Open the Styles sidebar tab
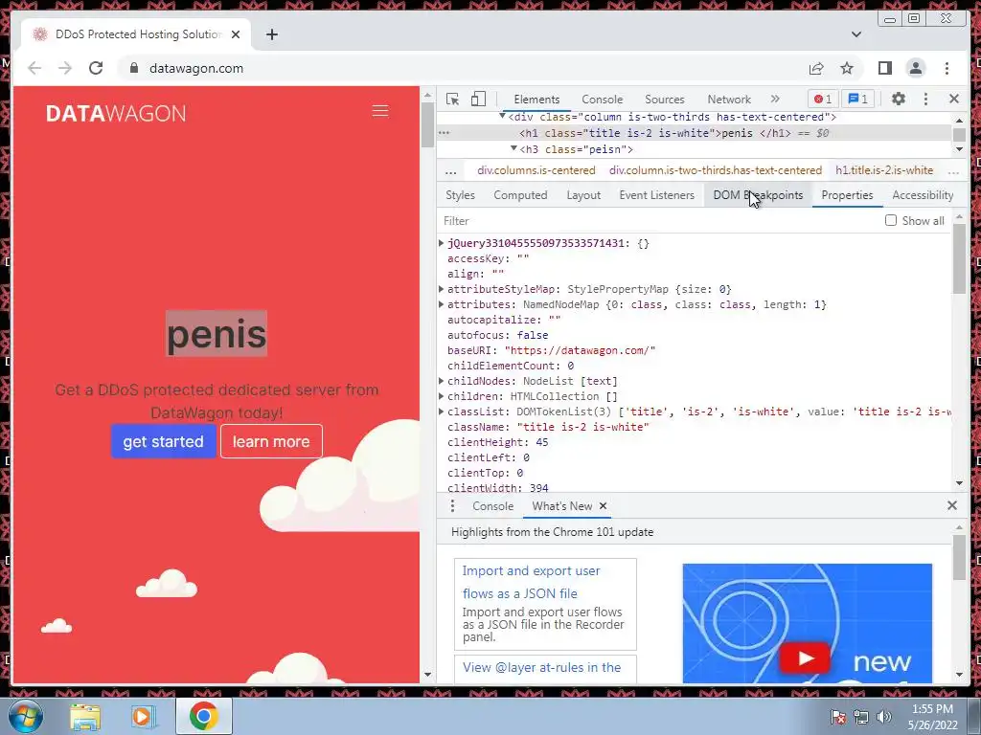Viewport: 981px width, 735px height. (x=460, y=195)
